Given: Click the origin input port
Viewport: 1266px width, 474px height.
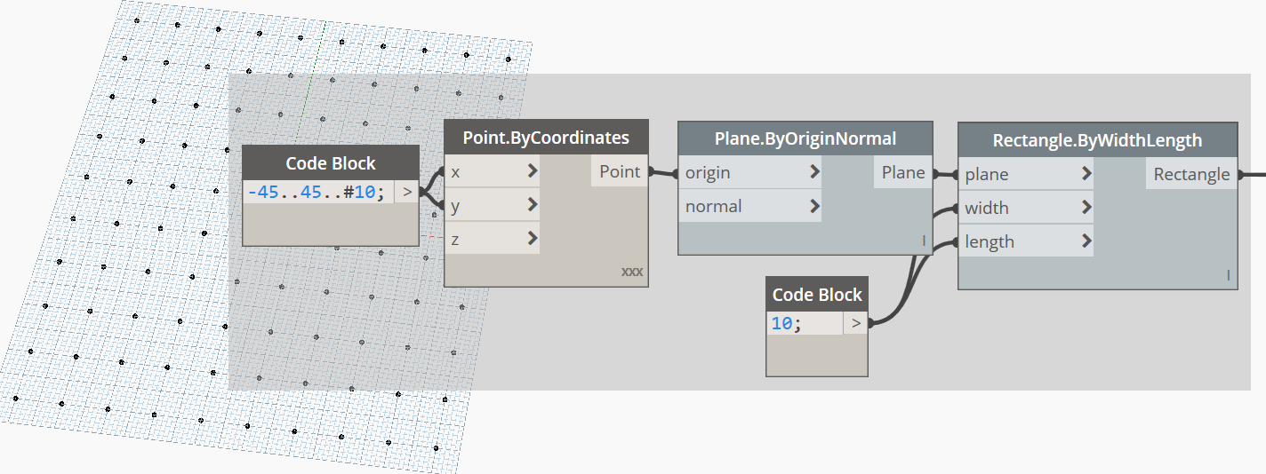Looking at the screenshot, I should (749, 172).
